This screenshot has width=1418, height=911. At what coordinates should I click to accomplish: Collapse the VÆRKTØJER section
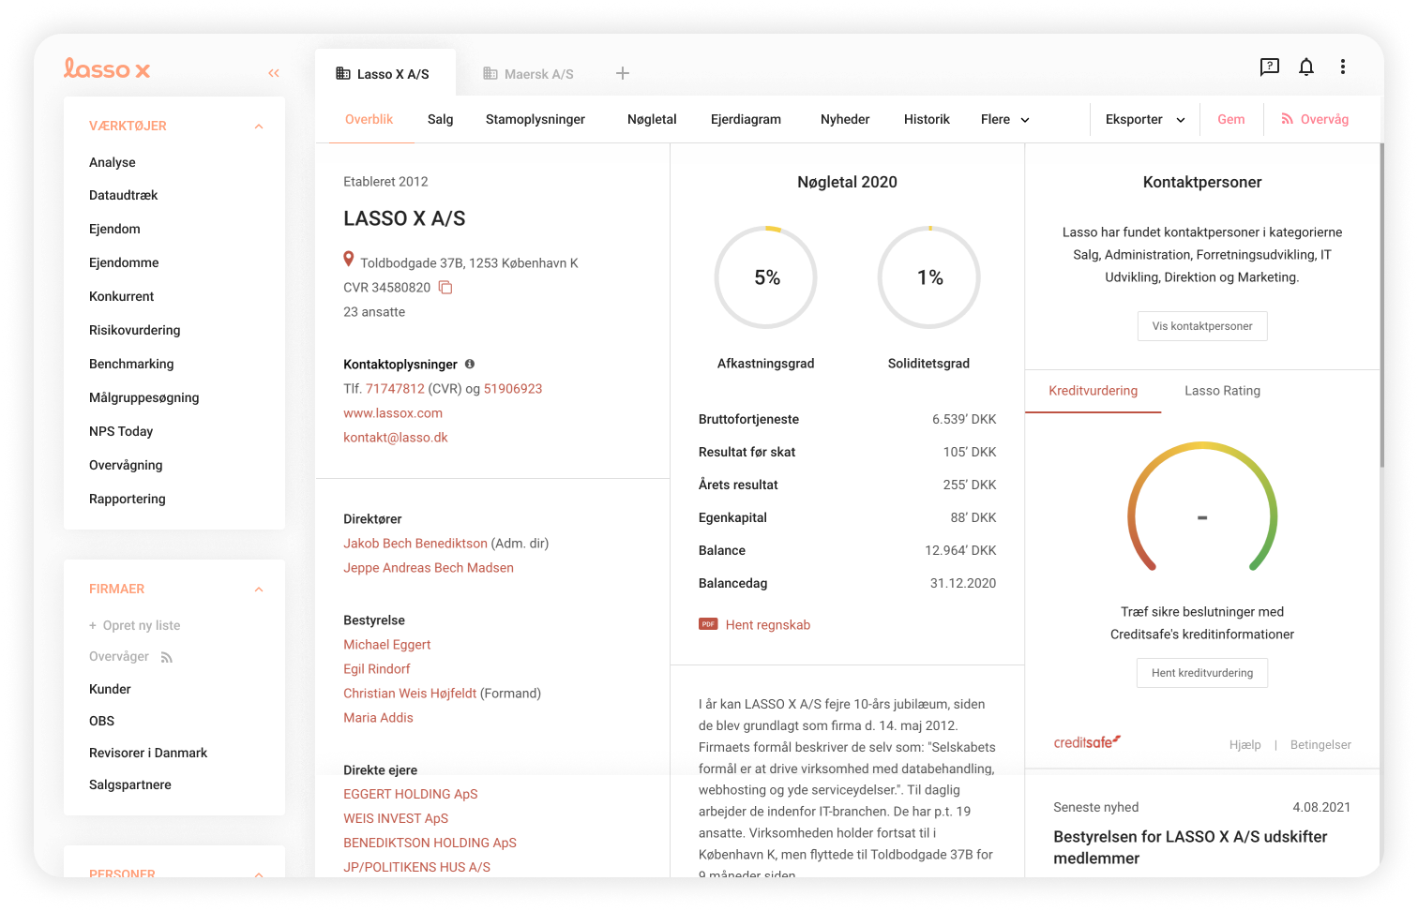pos(259,127)
